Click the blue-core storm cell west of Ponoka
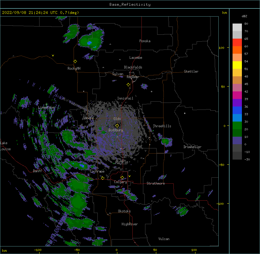The width and height of the screenshot is (260, 254). 91,40
